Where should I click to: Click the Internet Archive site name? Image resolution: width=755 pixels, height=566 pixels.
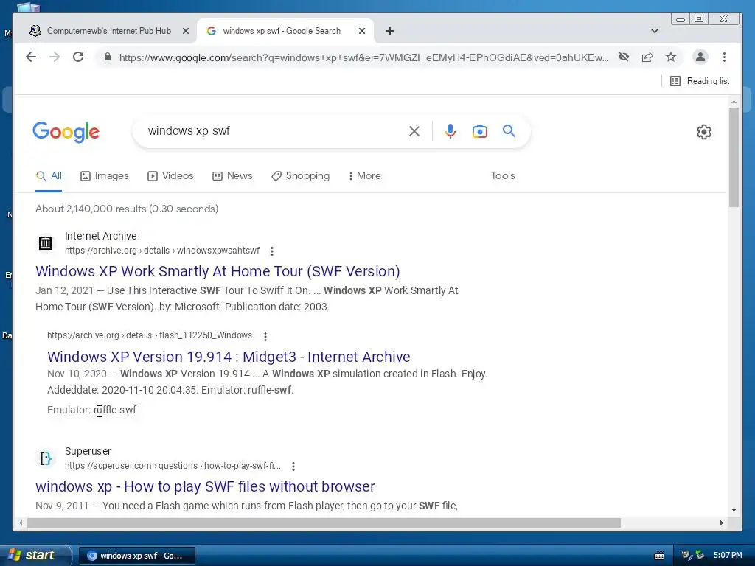point(100,236)
